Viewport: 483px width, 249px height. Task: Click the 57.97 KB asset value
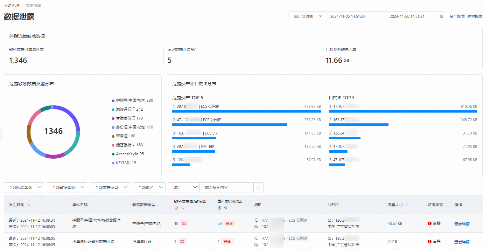(x=313, y=160)
